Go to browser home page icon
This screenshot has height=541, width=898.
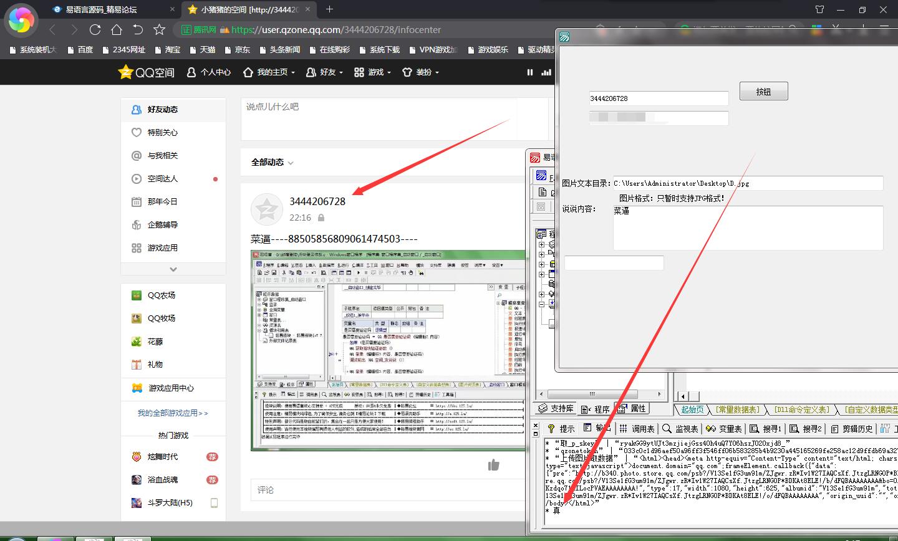tap(117, 29)
